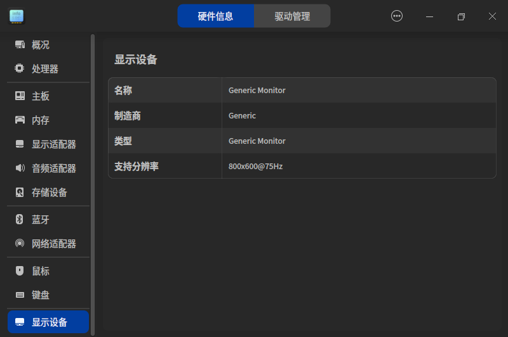Select the 键盘 sidebar item
Image resolution: width=508 pixels, height=337 pixels.
click(48, 295)
